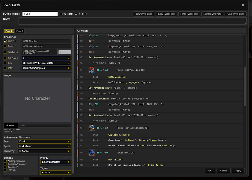
Task: Open the Self Switch A dropdown
Action: (x=46, y=58)
